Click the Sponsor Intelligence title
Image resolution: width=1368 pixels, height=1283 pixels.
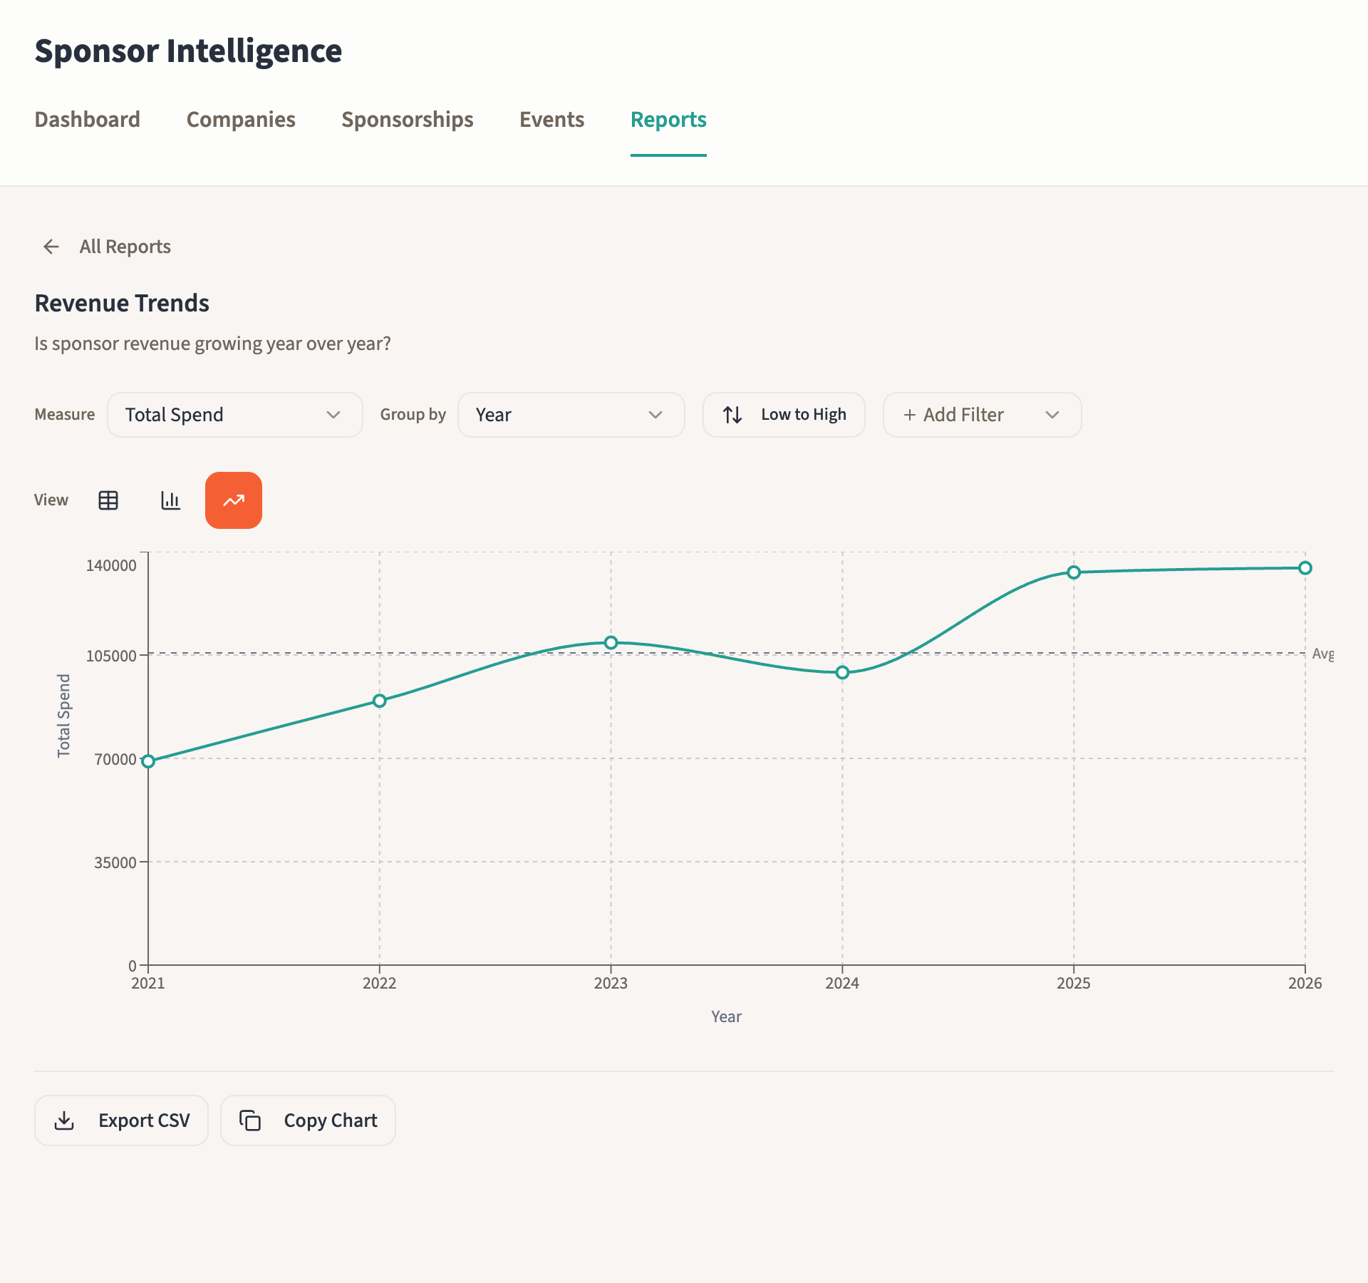[188, 51]
